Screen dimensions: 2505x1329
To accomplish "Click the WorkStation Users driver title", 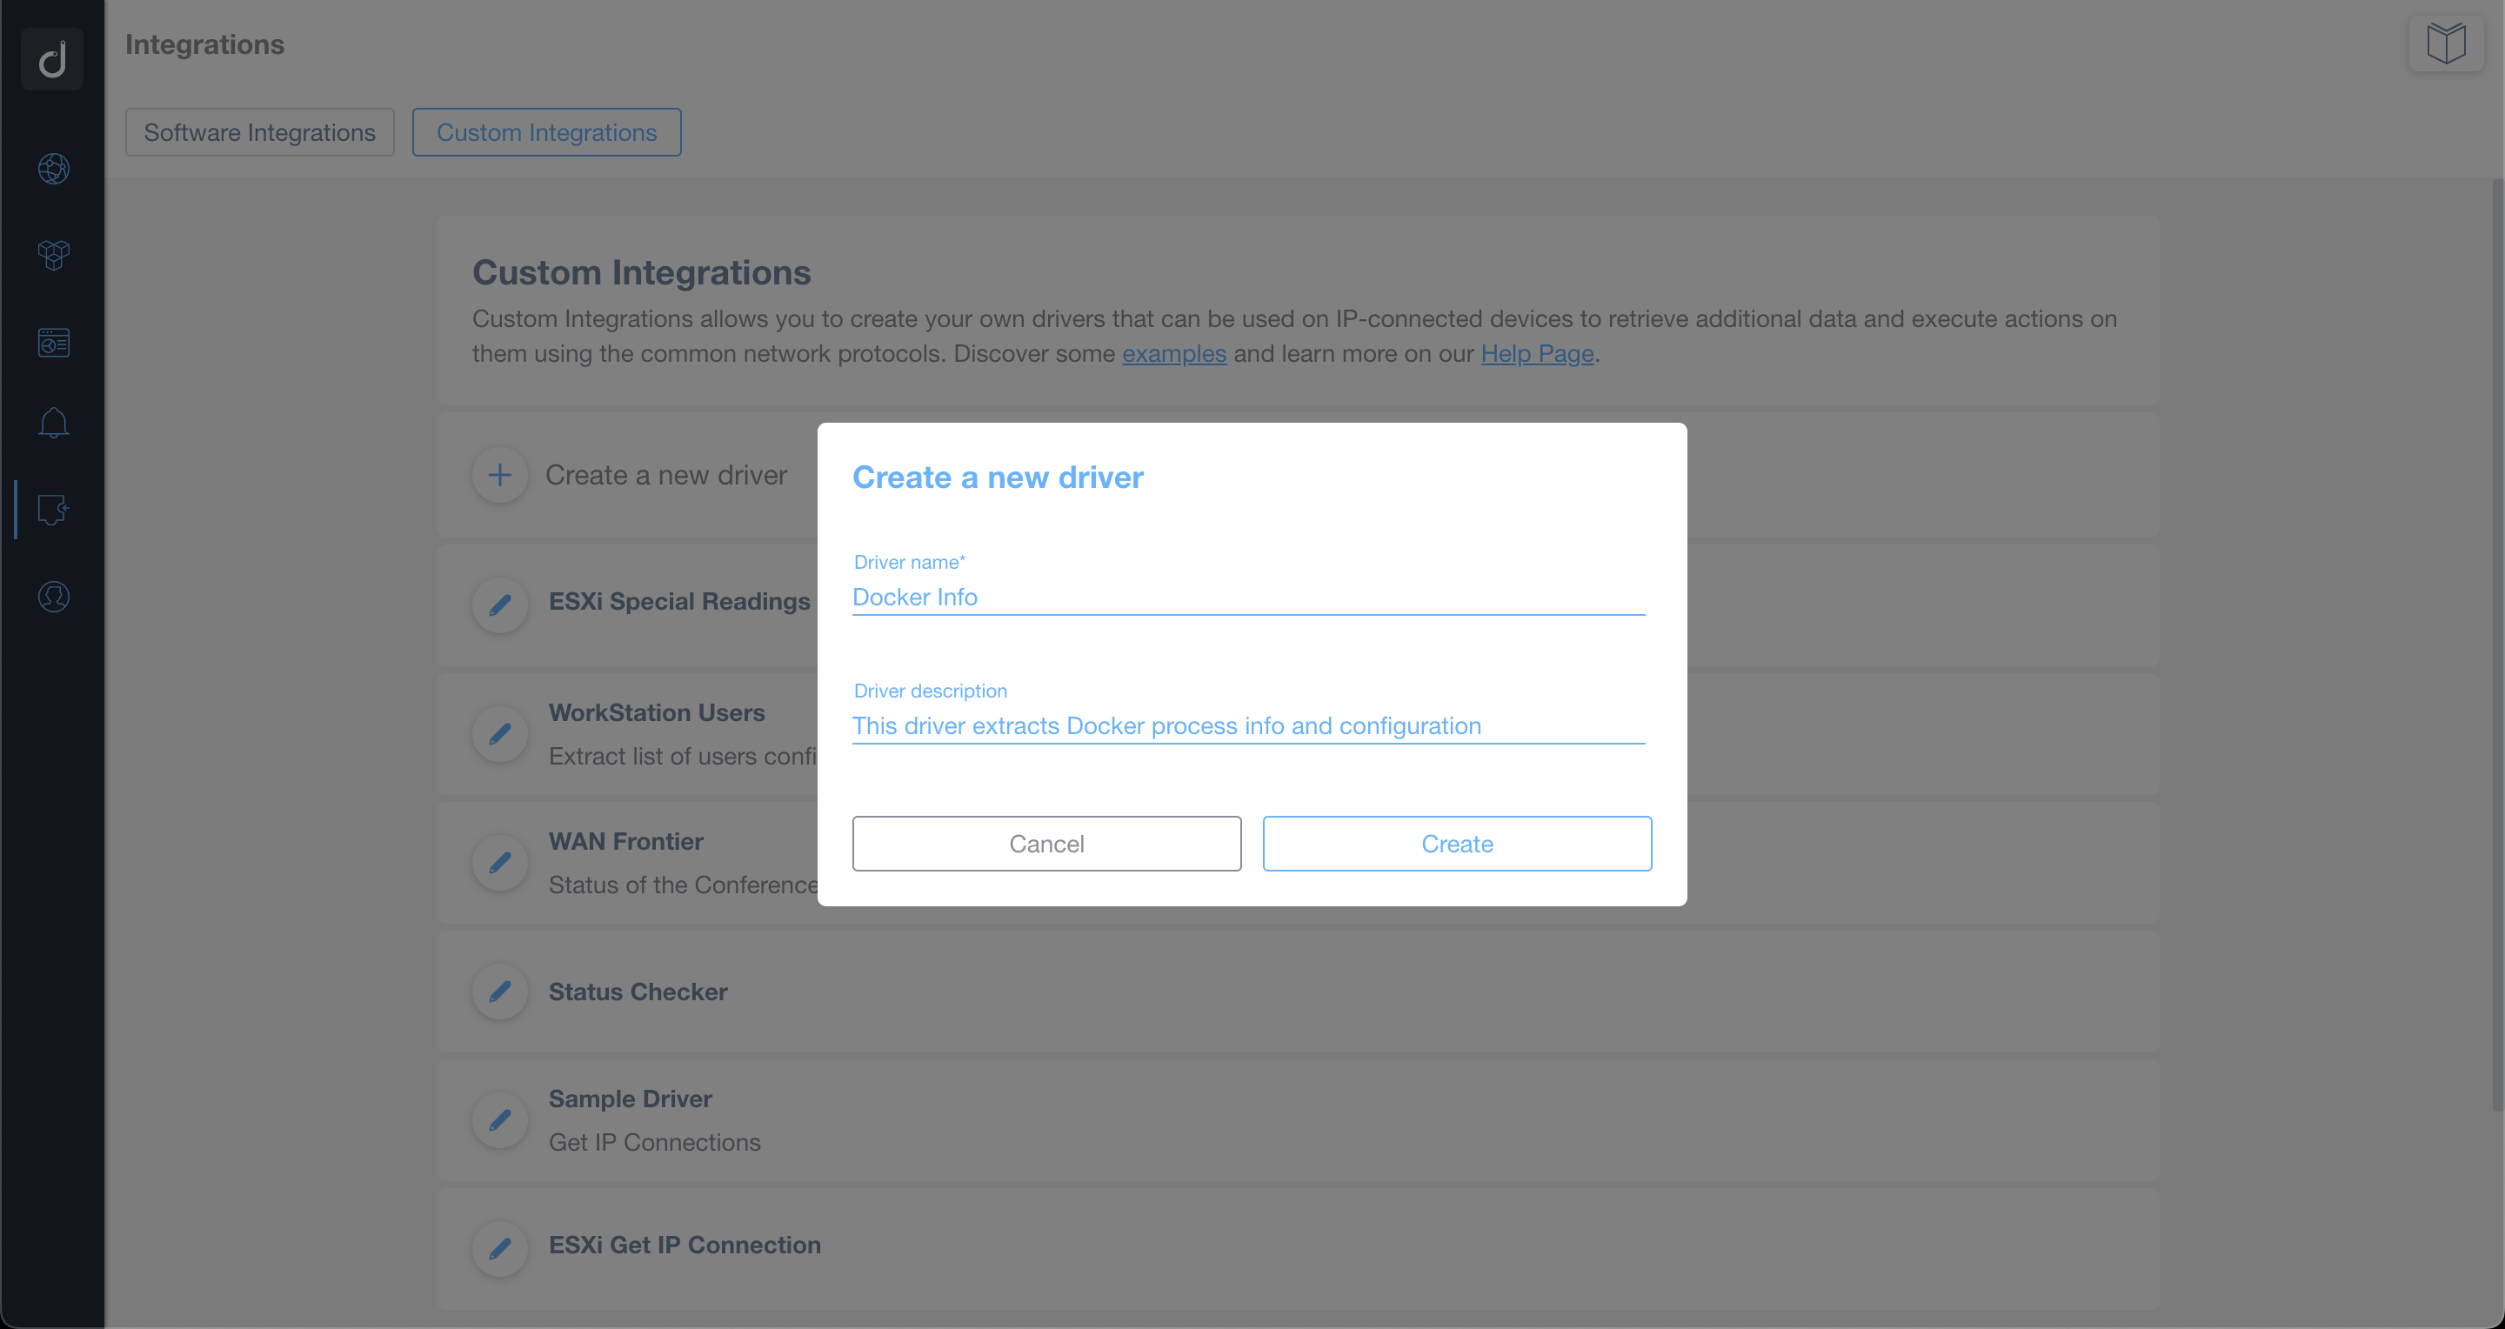I will point(657,712).
